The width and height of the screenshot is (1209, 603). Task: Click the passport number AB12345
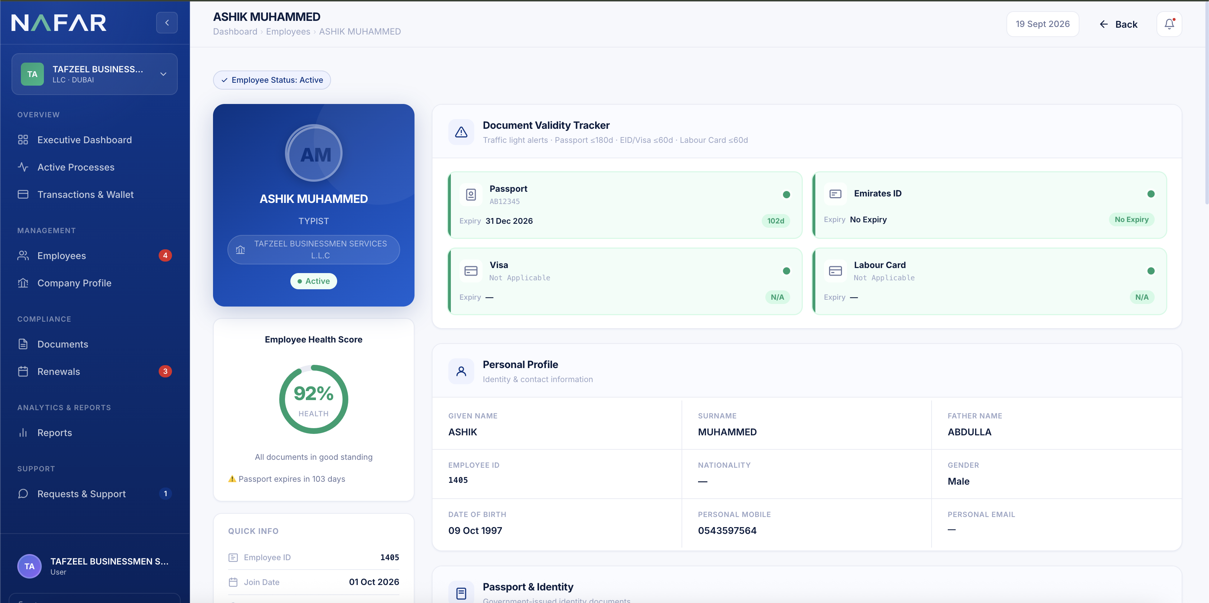504,201
